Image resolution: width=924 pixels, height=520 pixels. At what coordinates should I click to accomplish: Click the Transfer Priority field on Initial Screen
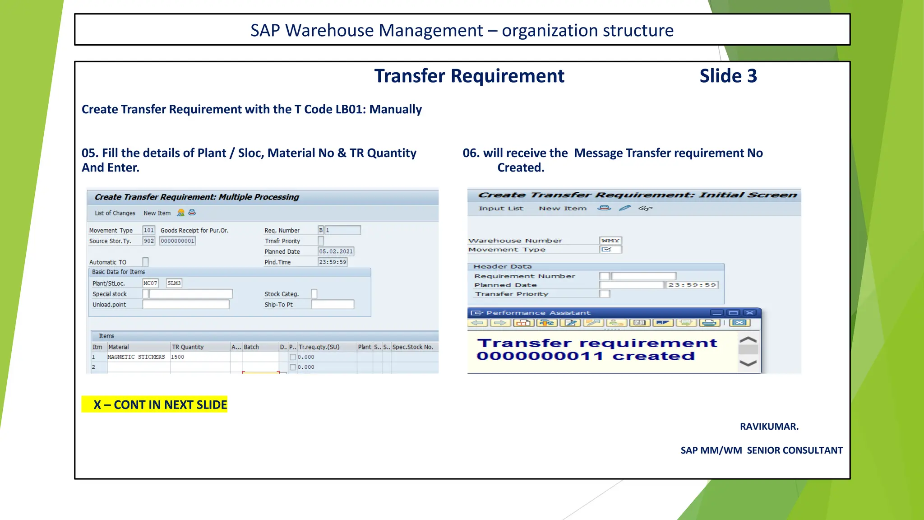point(605,294)
